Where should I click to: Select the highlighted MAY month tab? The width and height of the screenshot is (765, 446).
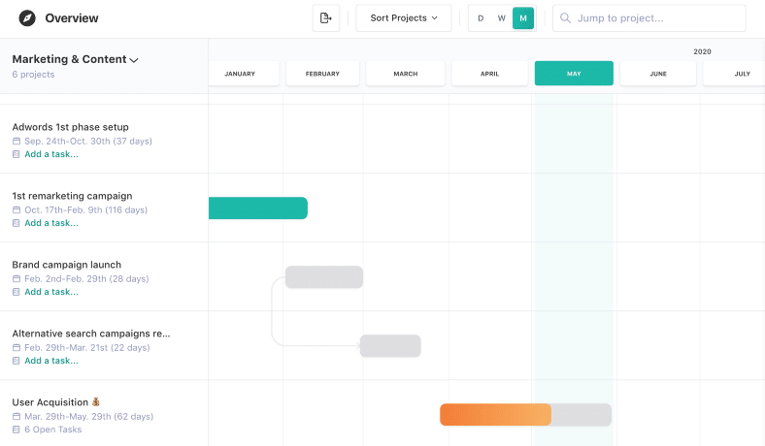(574, 74)
